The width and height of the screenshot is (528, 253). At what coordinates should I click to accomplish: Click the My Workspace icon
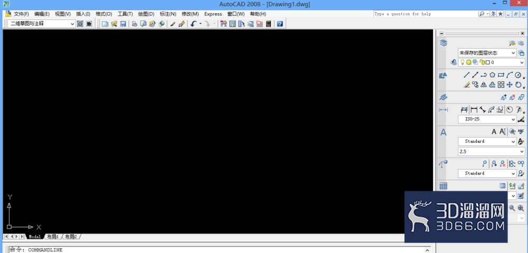[89, 24]
